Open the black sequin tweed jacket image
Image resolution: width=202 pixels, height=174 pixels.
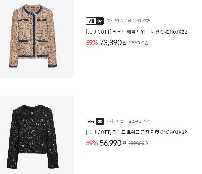(x=37, y=135)
